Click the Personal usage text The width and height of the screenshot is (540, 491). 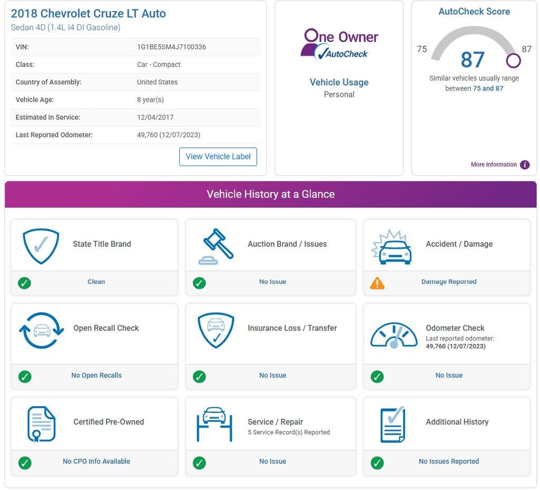[339, 94]
